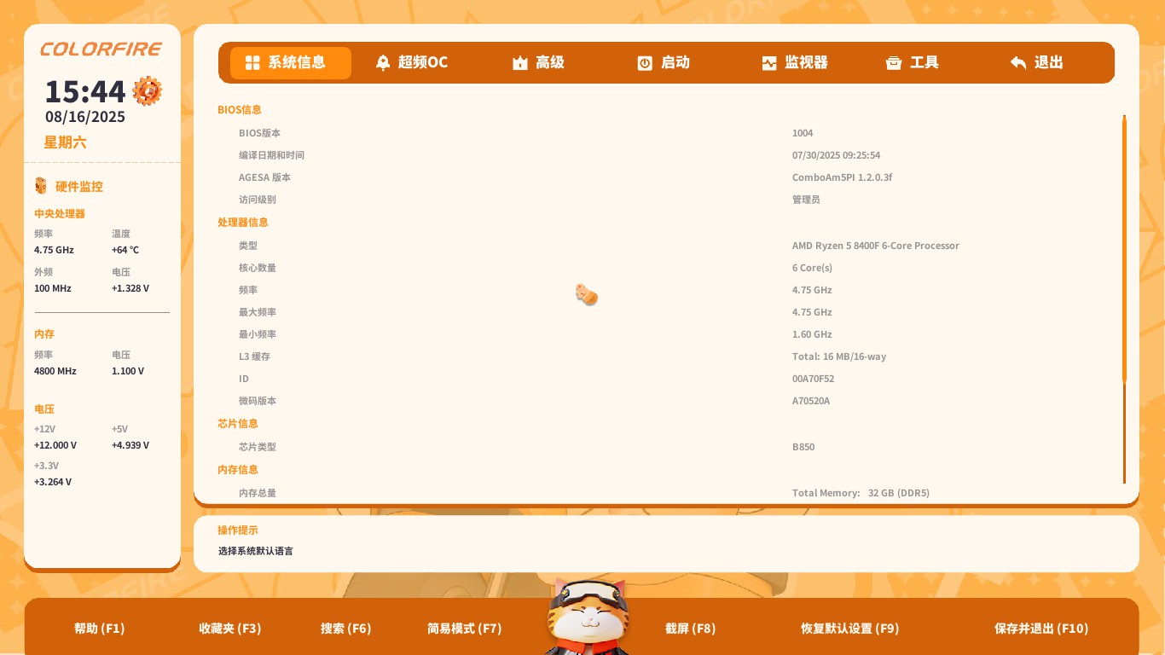The image size is (1165, 655).
Task: Switch to the 系统信息 tab
Action: (x=291, y=63)
